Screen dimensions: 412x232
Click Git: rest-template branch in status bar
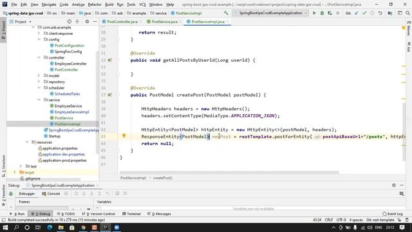coord(380,220)
